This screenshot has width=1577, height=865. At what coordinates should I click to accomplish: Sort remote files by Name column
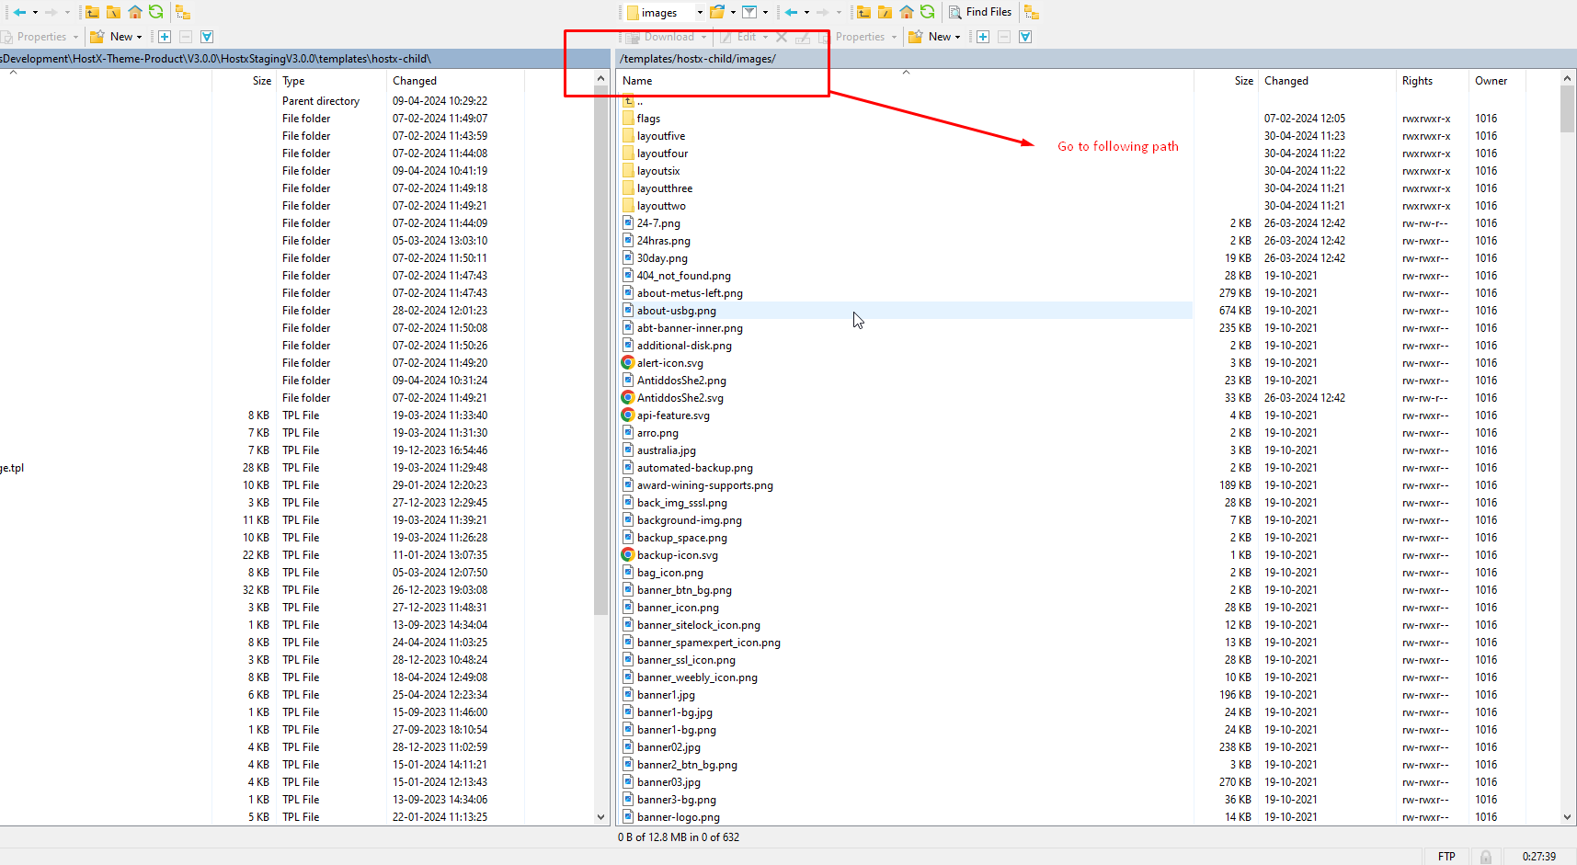pos(637,81)
